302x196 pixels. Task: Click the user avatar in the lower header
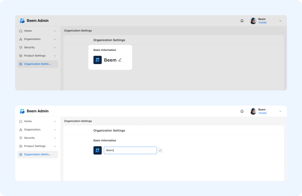[x=253, y=111]
